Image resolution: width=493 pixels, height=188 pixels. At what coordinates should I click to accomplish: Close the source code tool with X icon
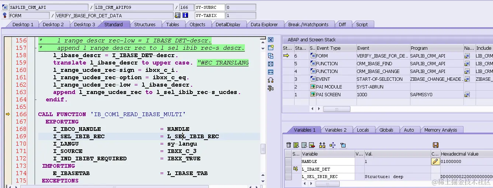tap(271, 40)
